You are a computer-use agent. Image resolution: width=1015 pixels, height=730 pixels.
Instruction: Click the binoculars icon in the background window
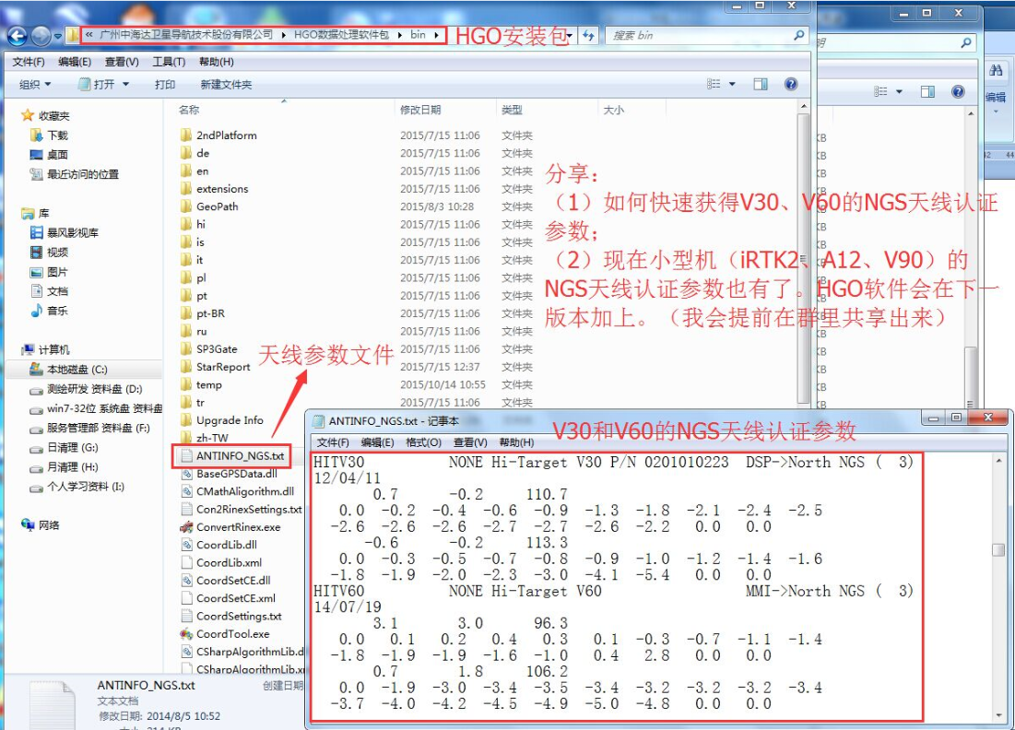[x=996, y=70]
